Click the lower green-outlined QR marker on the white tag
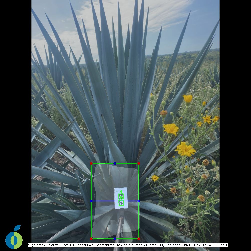The width and height of the screenshot is (251, 251). pos(121,203)
